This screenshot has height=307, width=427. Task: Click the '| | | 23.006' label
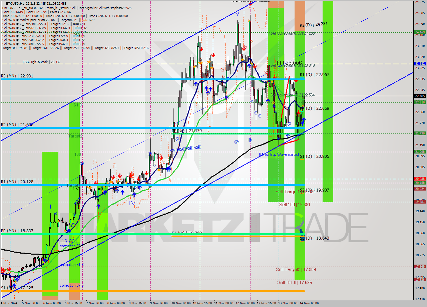(x=290, y=62)
